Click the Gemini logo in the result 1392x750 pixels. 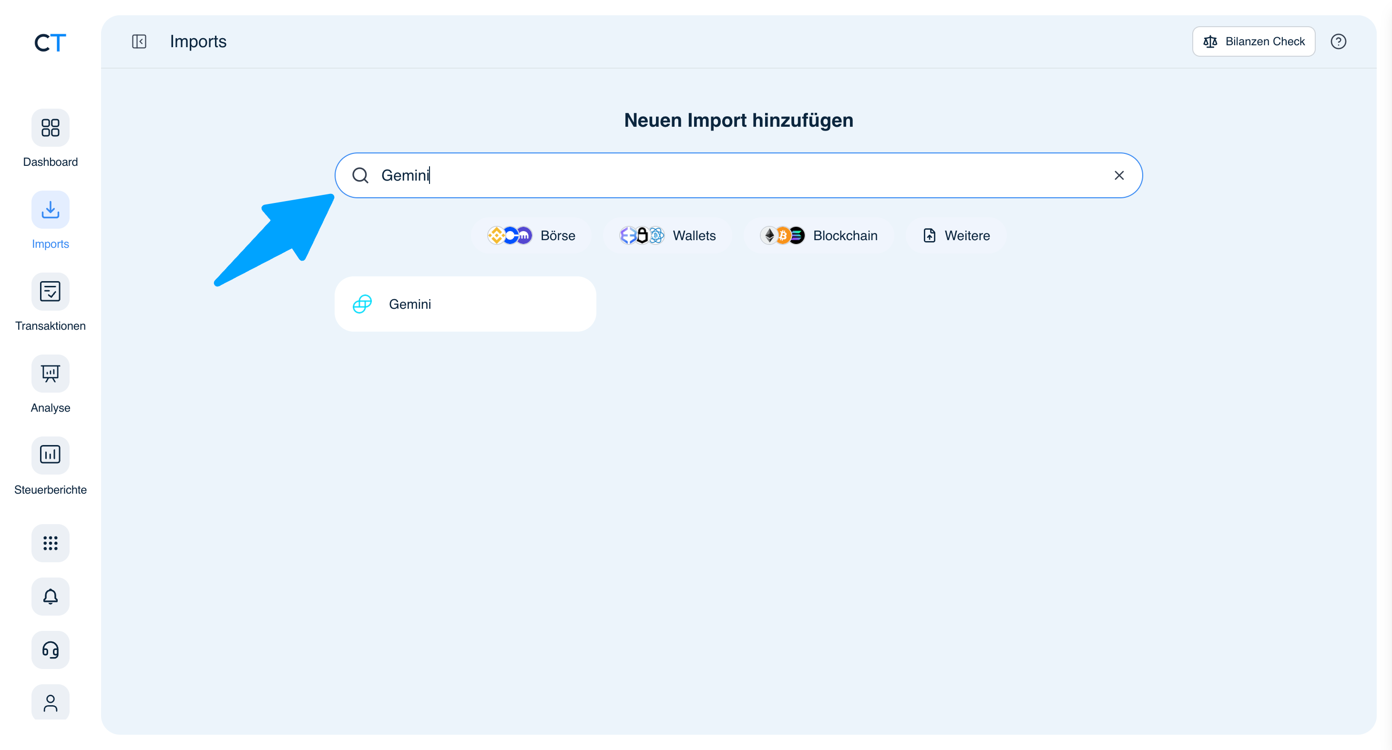[362, 304]
